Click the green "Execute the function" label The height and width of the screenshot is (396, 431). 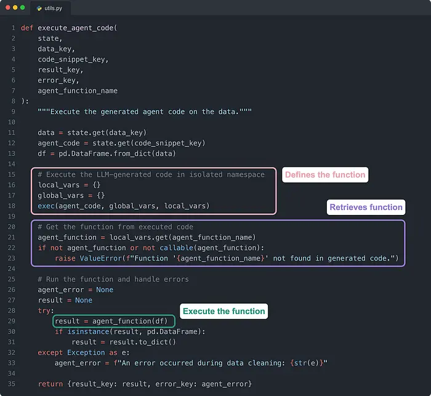tap(224, 311)
